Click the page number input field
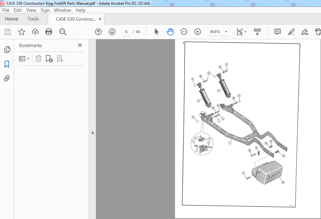The height and width of the screenshot is (219, 321). click(x=126, y=32)
